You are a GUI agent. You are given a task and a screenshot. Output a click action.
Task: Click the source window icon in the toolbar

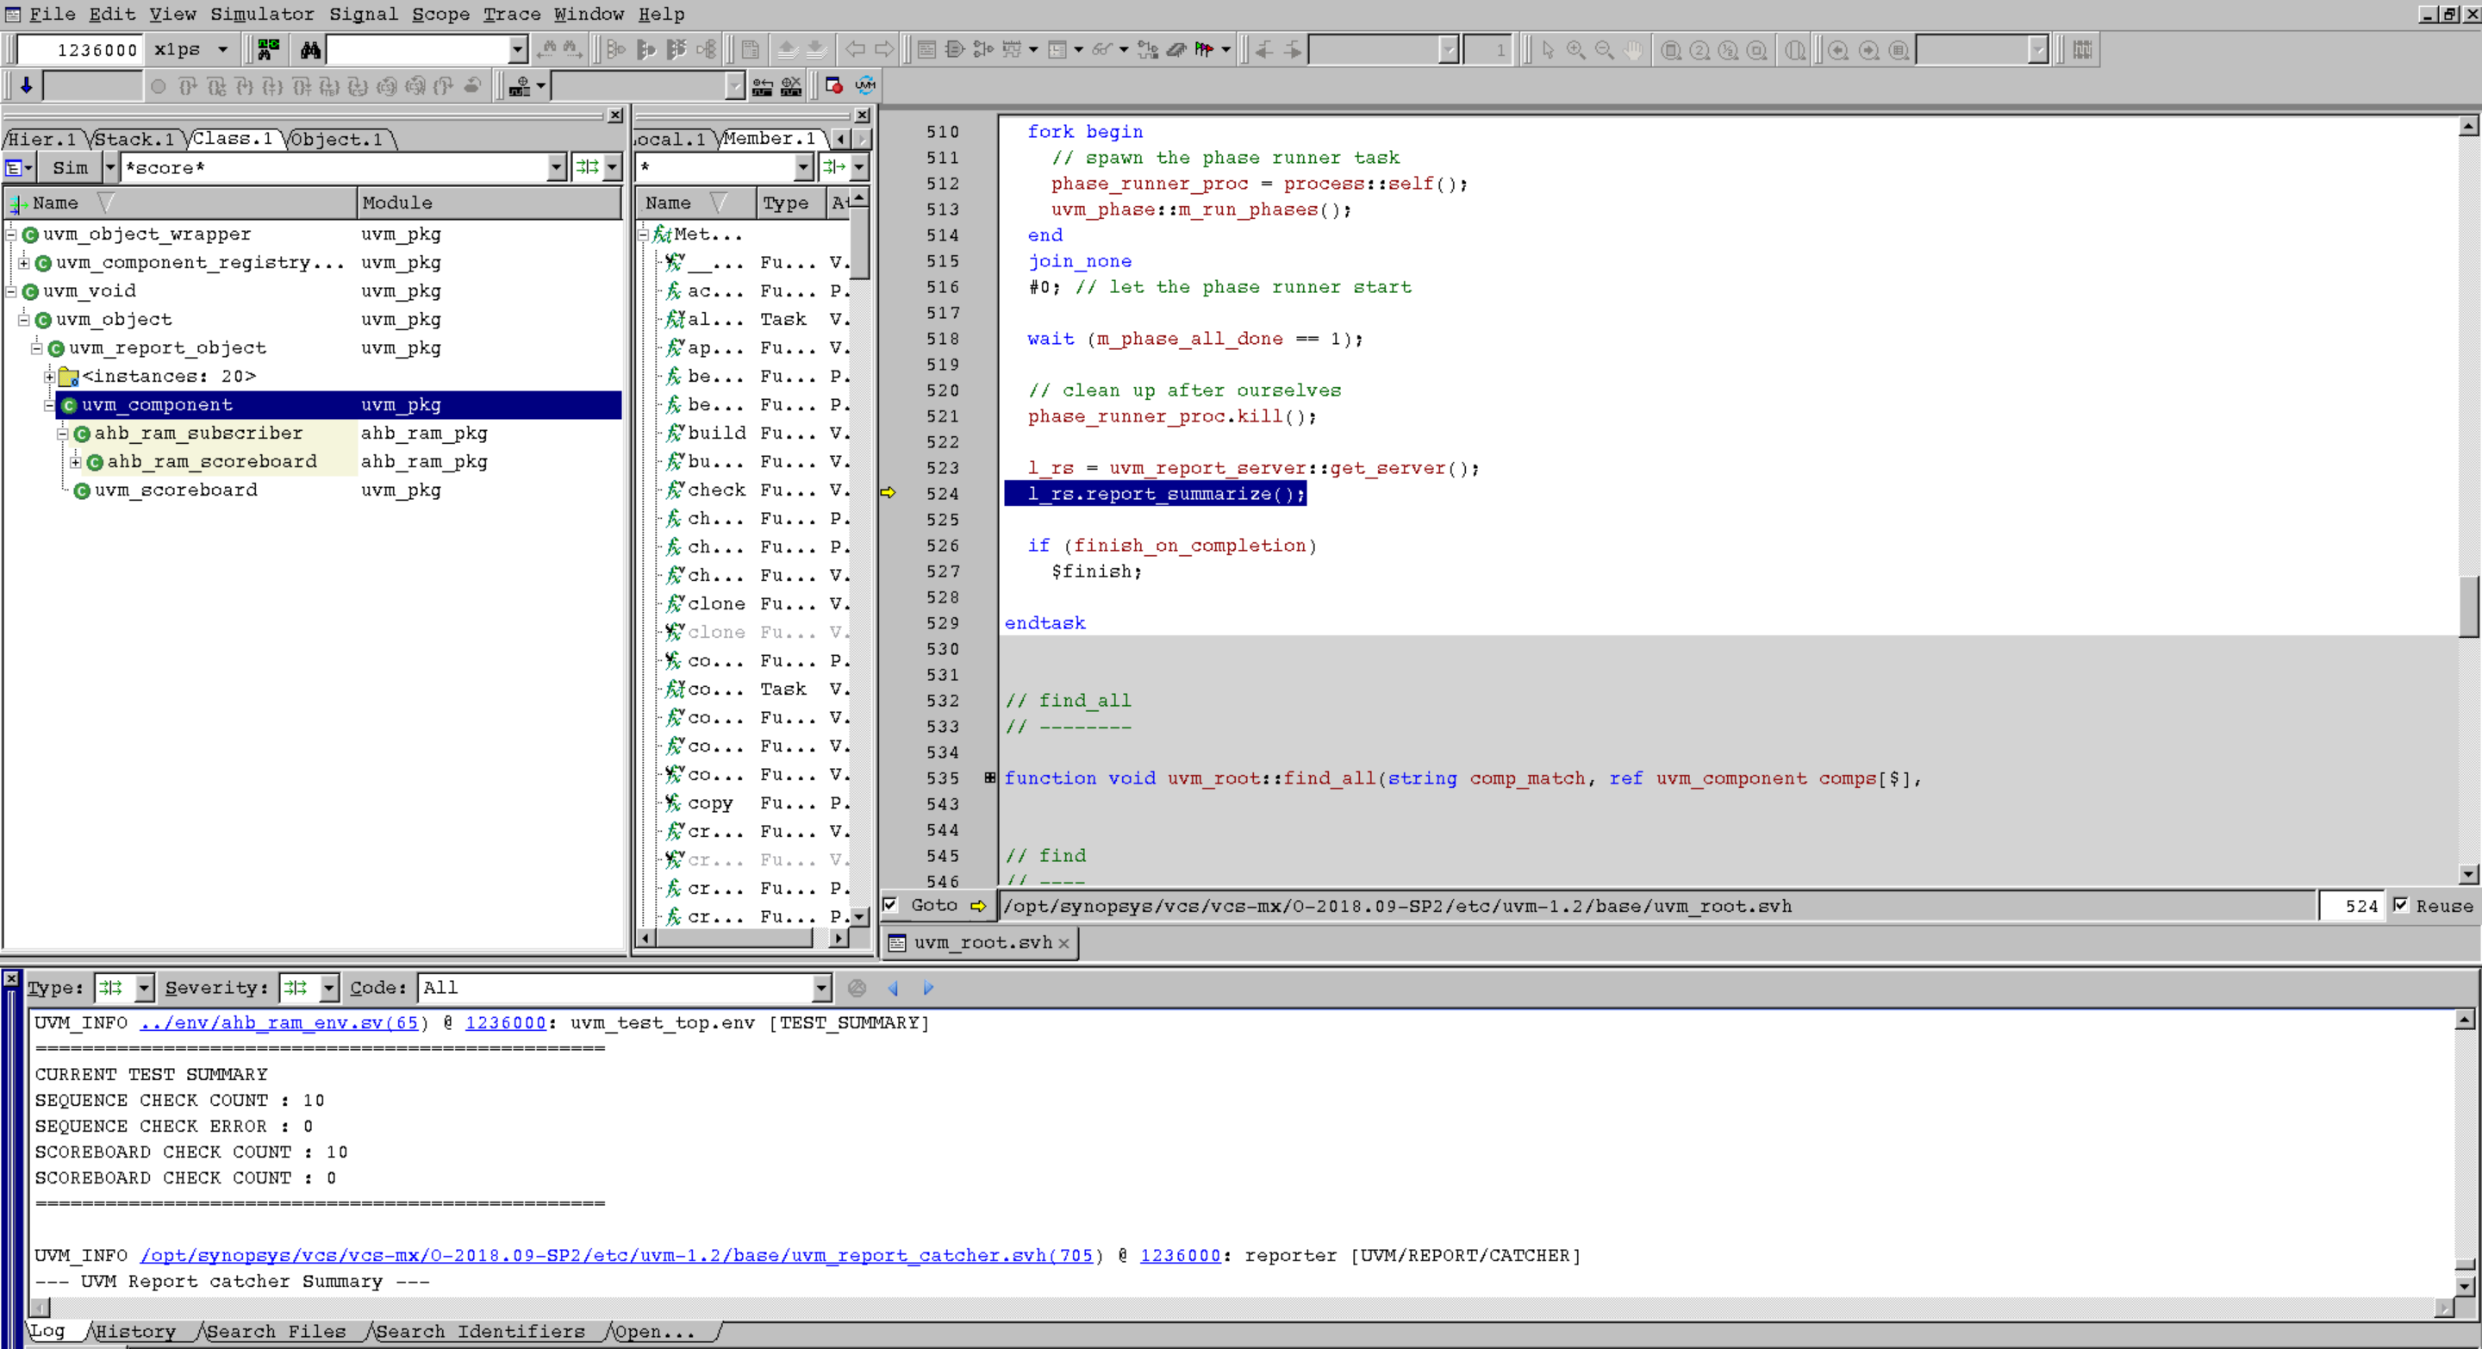927,49
